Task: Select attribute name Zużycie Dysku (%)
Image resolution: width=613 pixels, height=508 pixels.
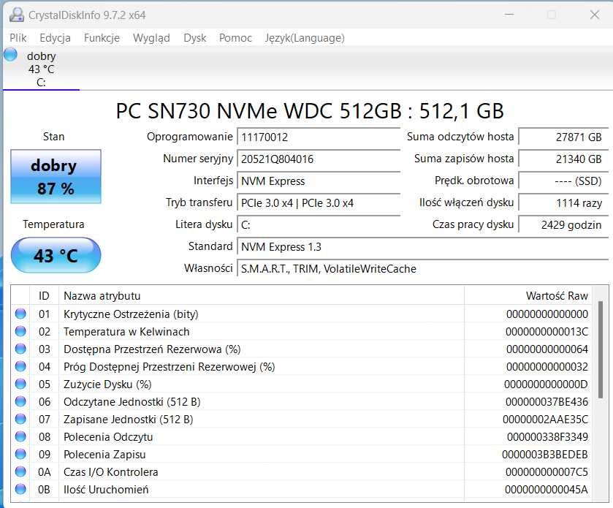Action: pyautogui.click(x=107, y=384)
